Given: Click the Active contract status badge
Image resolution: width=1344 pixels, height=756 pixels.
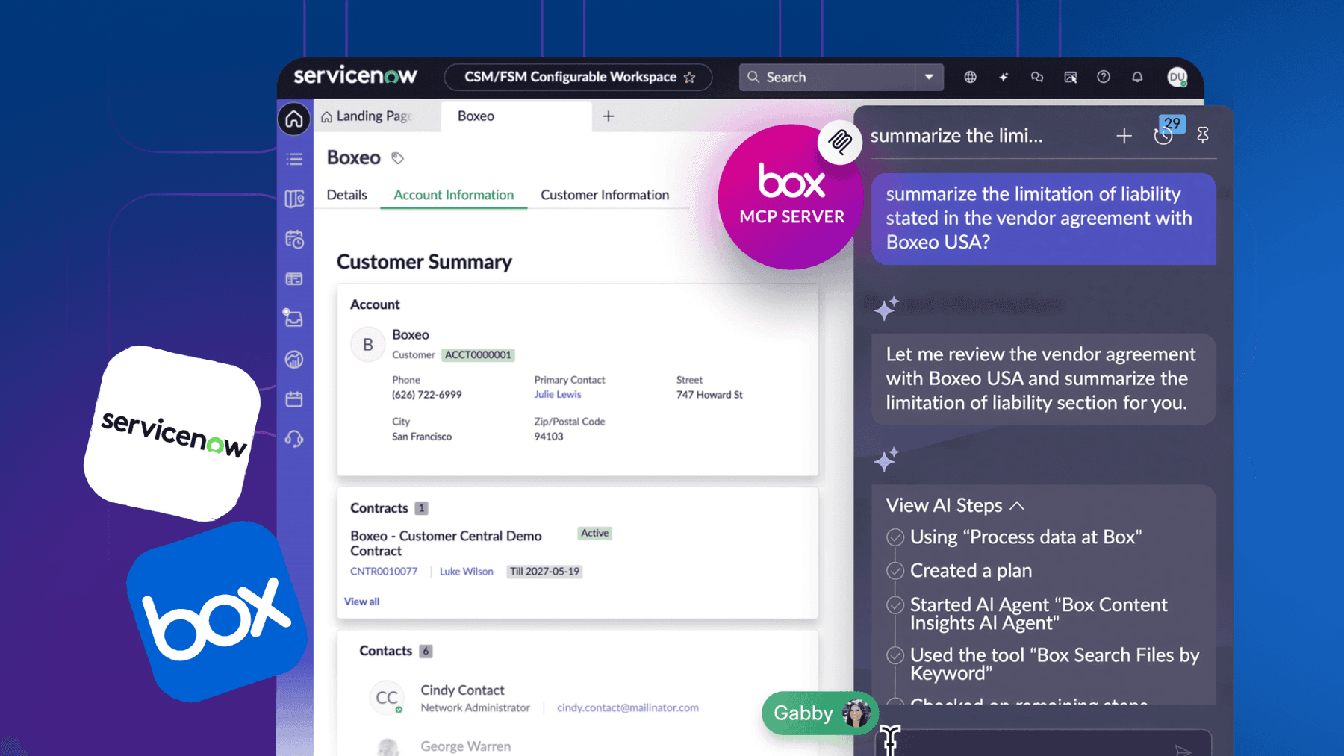Looking at the screenshot, I should (595, 533).
